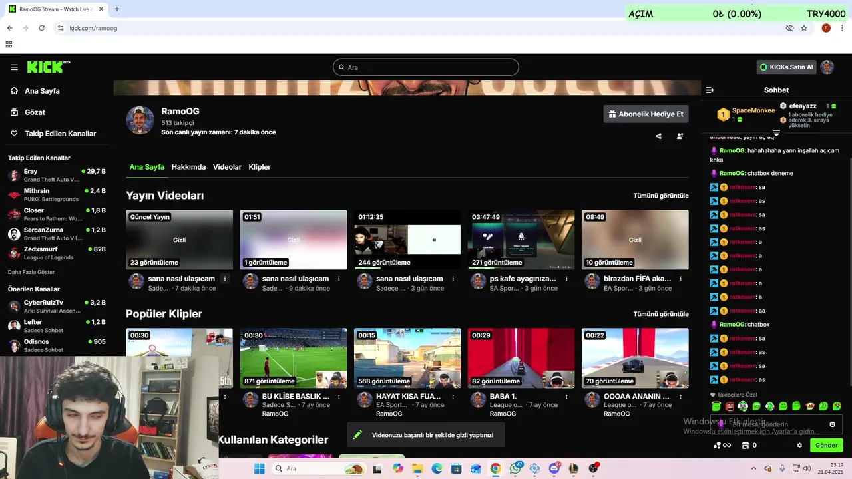Click Abonelik Hediye Et button
The image size is (852, 479).
tap(646, 114)
